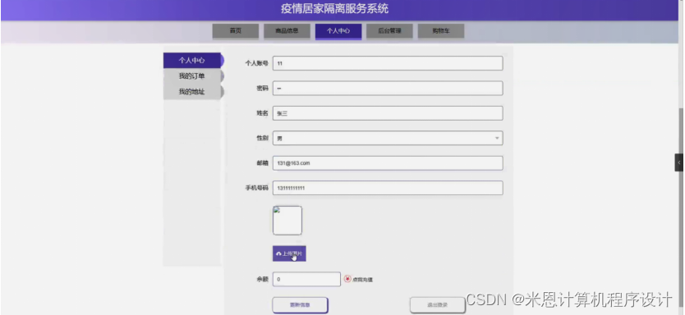
Task: Click the 上传图片 upload button
Action: point(289,253)
